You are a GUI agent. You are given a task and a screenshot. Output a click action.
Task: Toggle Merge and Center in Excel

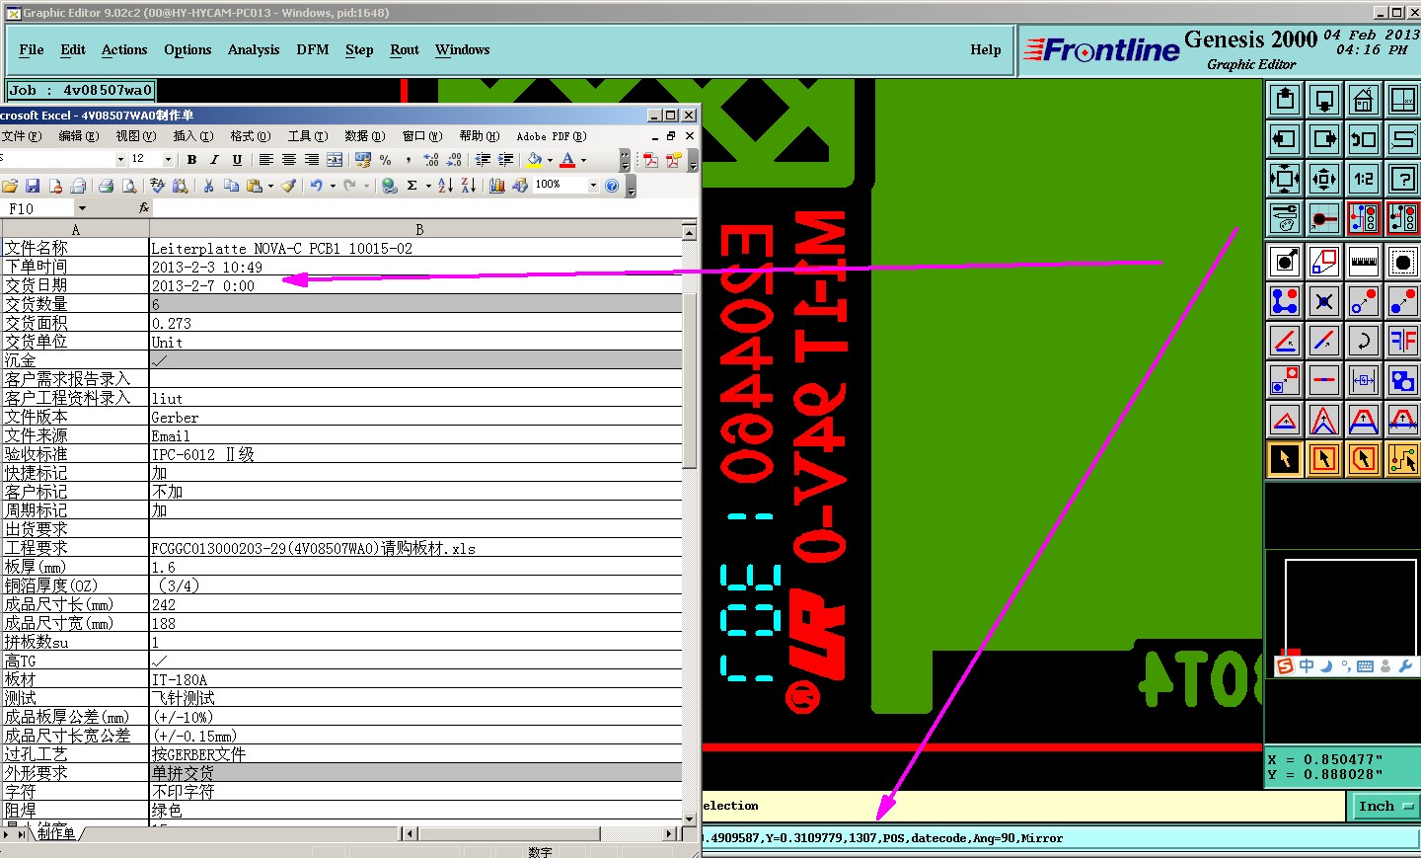(335, 160)
